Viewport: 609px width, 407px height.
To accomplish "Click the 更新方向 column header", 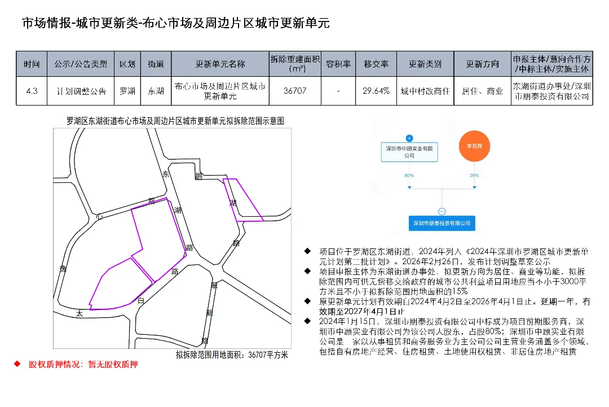I will click(x=482, y=64).
